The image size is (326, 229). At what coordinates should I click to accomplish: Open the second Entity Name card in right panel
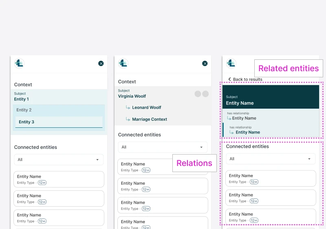(271, 198)
